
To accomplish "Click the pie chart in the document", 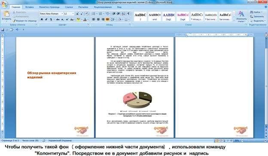I will (x=137, y=100).
